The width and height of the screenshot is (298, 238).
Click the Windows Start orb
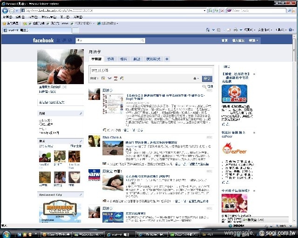[x=6, y=234]
